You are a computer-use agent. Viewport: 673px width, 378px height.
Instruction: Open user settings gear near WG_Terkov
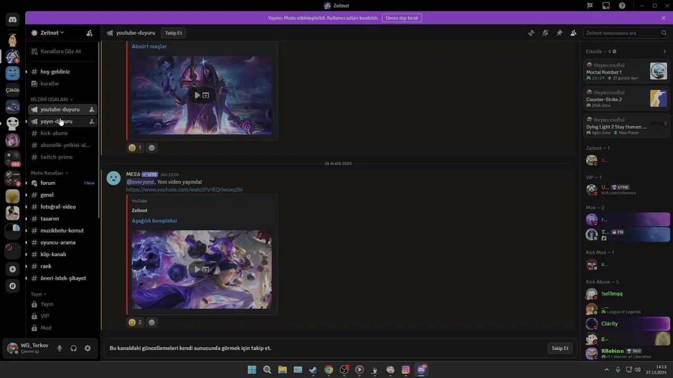[87, 348]
